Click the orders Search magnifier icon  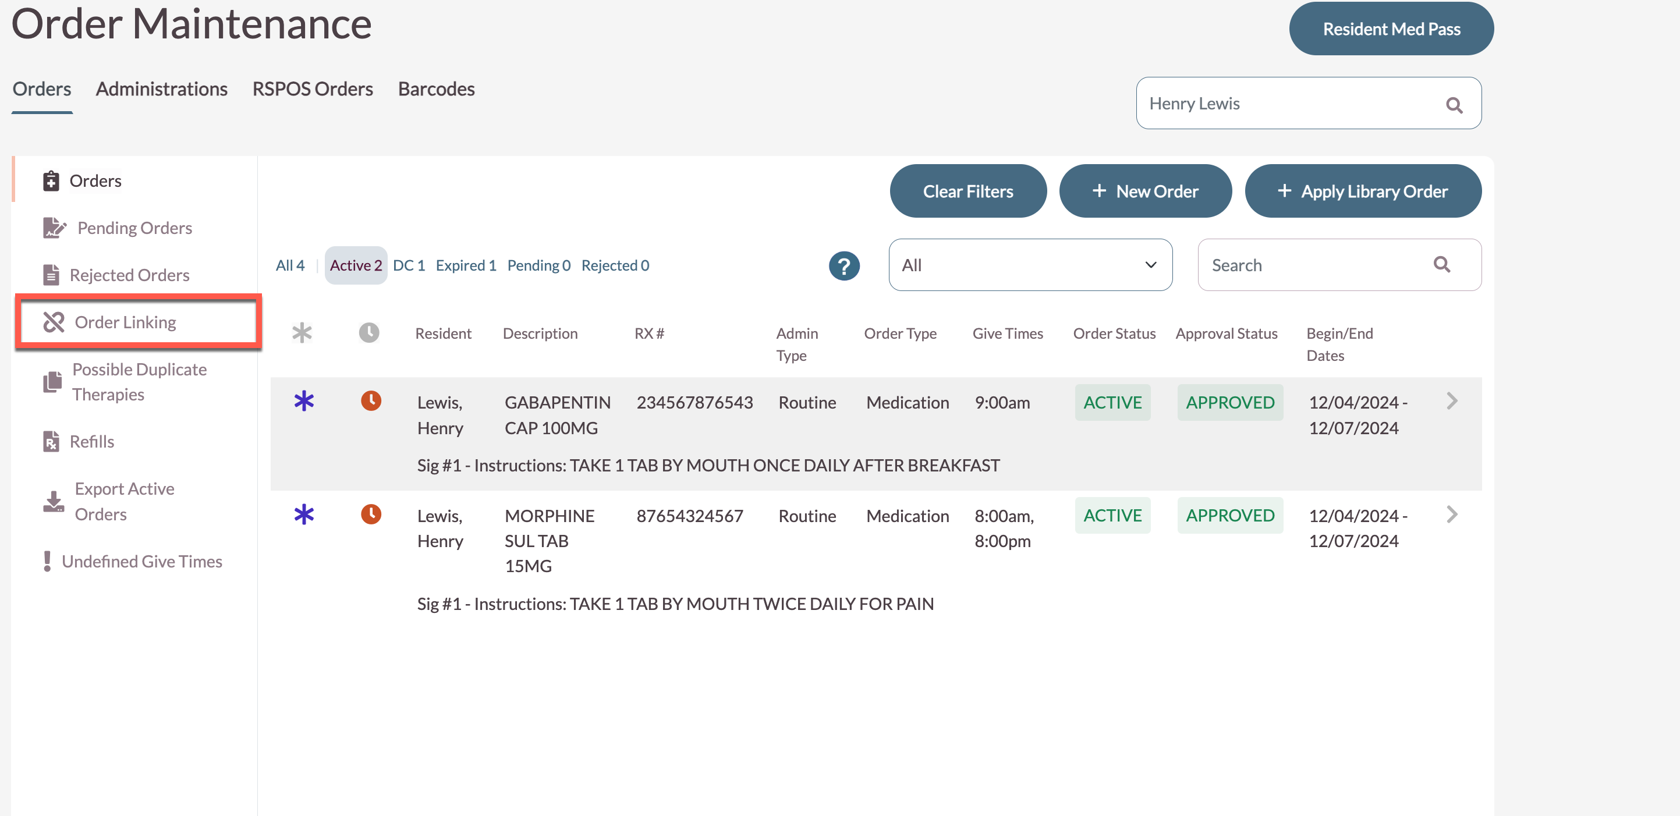tap(1441, 264)
